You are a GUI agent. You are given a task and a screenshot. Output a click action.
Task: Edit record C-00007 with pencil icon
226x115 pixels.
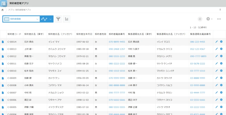pyautogui.click(x=216, y=92)
